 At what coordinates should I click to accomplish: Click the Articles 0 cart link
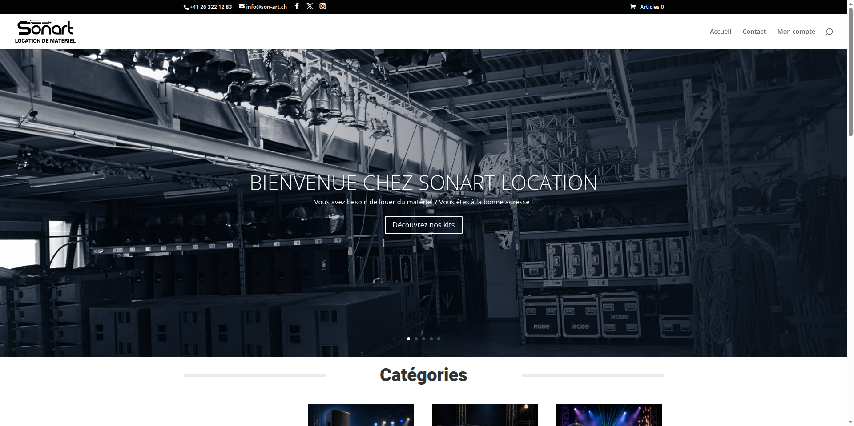(x=647, y=7)
